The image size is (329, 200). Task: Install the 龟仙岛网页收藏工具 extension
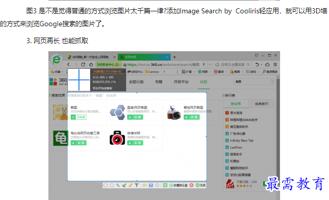click(x=78, y=143)
